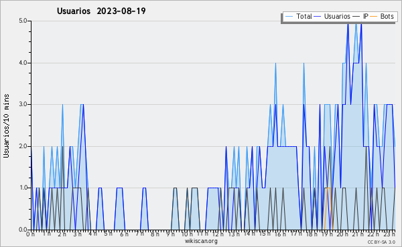Click the 5.0 y-axis value
Screen dimensions: 402x247
pyautogui.click(x=23, y=21)
